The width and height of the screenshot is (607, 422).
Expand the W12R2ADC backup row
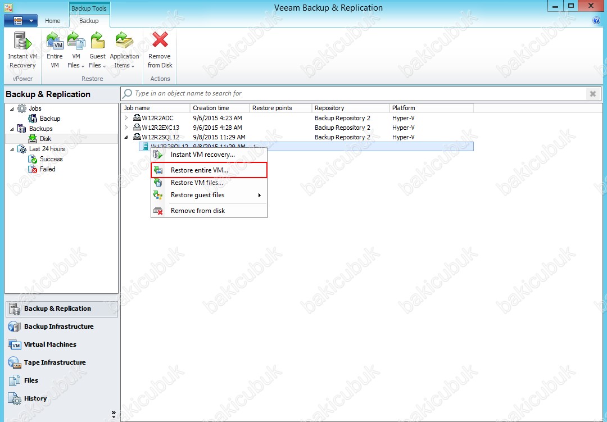pos(126,117)
